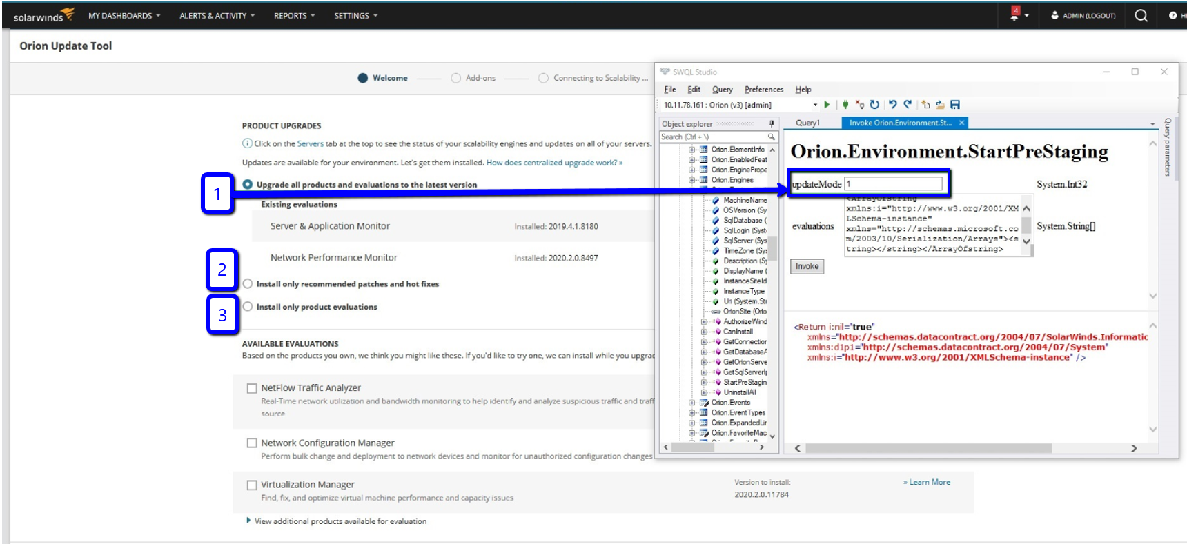Click the StartPreStaging verb icon
The width and height of the screenshot is (1187, 544).
pos(718,383)
